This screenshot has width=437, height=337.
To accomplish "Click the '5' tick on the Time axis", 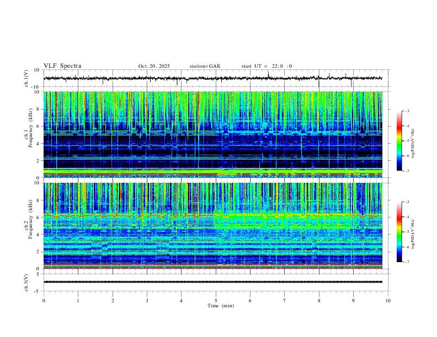I will pyautogui.click(x=216, y=301).
